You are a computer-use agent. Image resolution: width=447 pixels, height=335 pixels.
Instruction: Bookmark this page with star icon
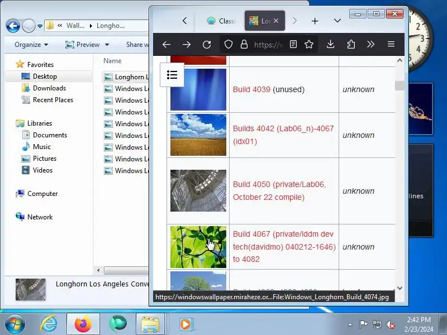(x=309, y=44)
